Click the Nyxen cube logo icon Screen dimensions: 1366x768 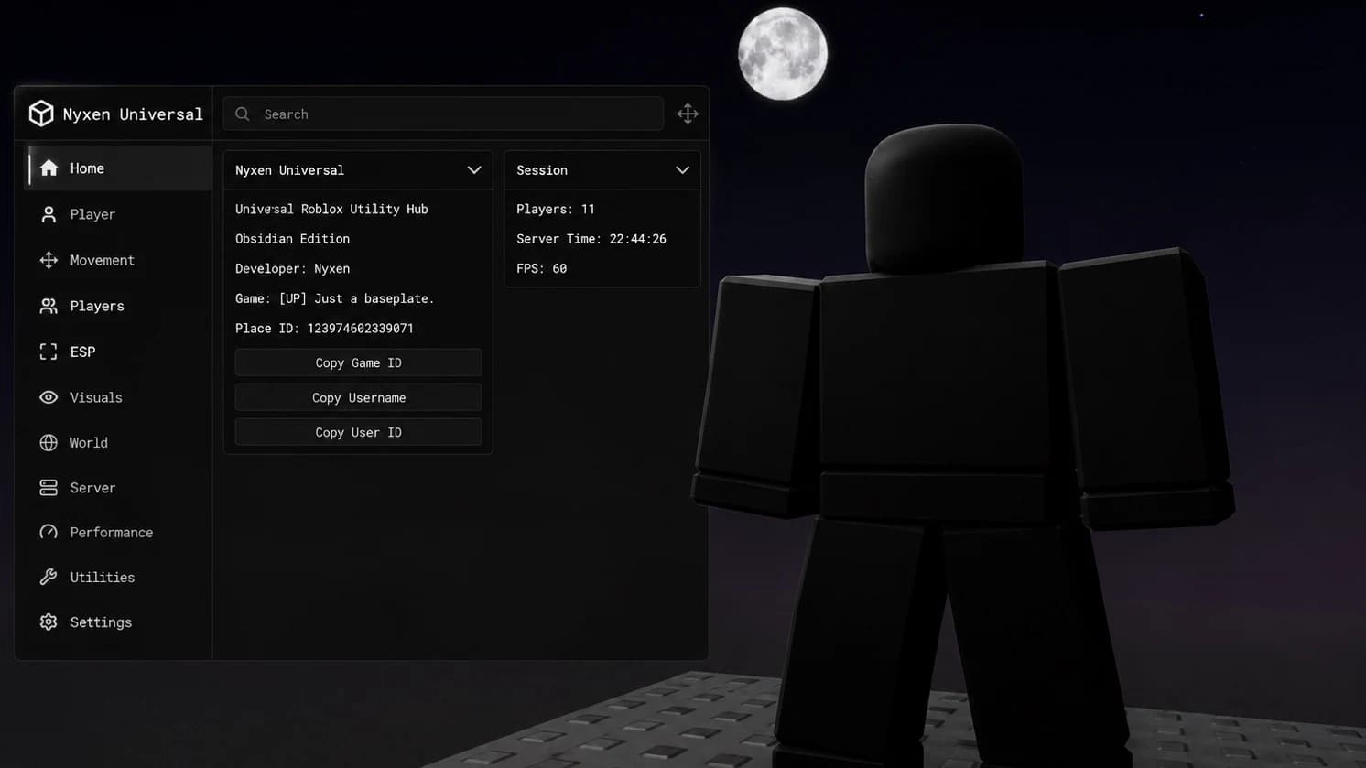[x=41, y=114]
